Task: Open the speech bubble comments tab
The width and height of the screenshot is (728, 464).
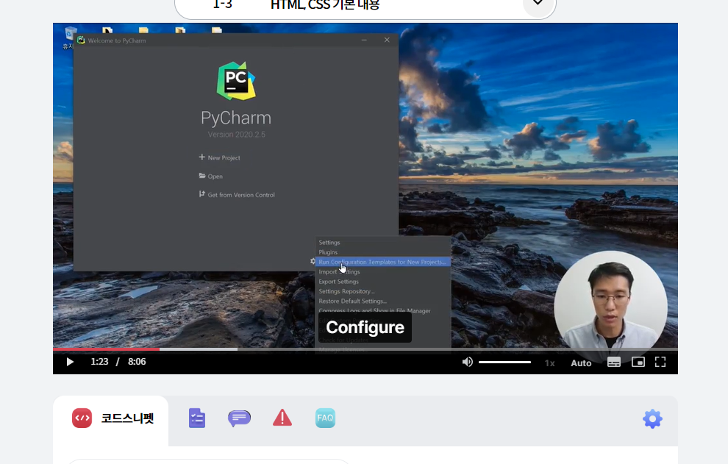Action: click(x=239, y=418)
